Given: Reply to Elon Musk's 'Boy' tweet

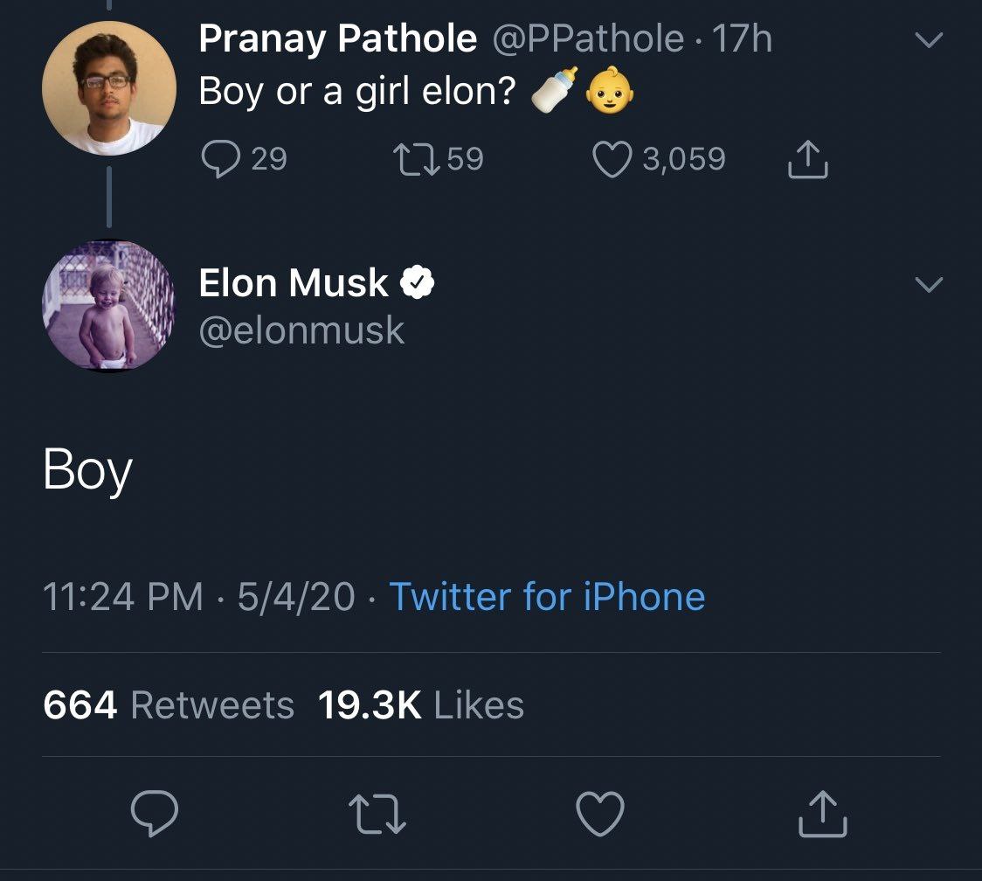Looking at the screenshot, I should [x=154, y=813].
